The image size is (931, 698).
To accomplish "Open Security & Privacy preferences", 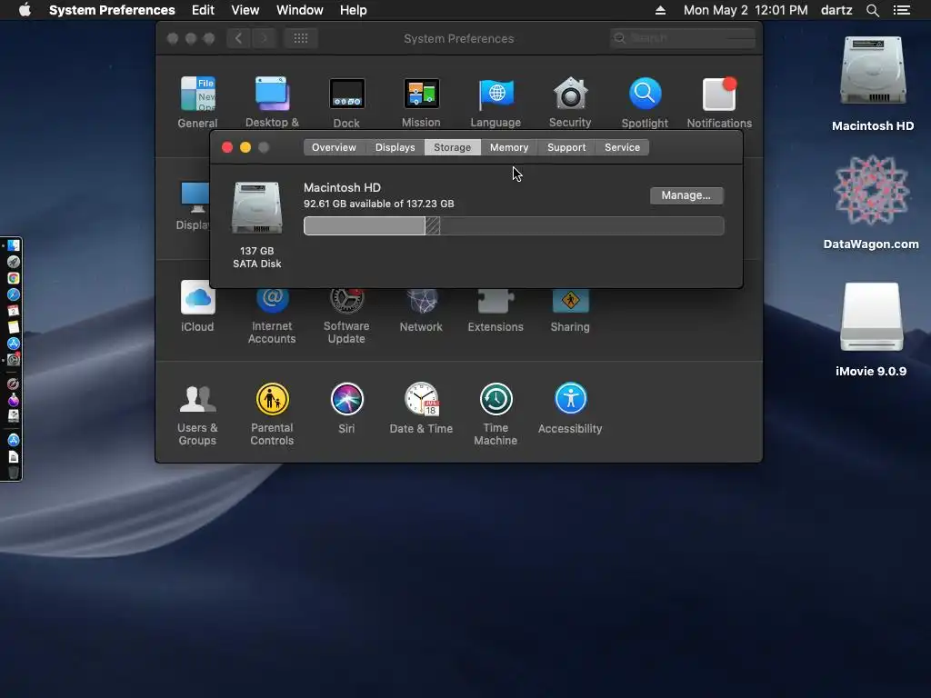I will click(x=570, y=102).
